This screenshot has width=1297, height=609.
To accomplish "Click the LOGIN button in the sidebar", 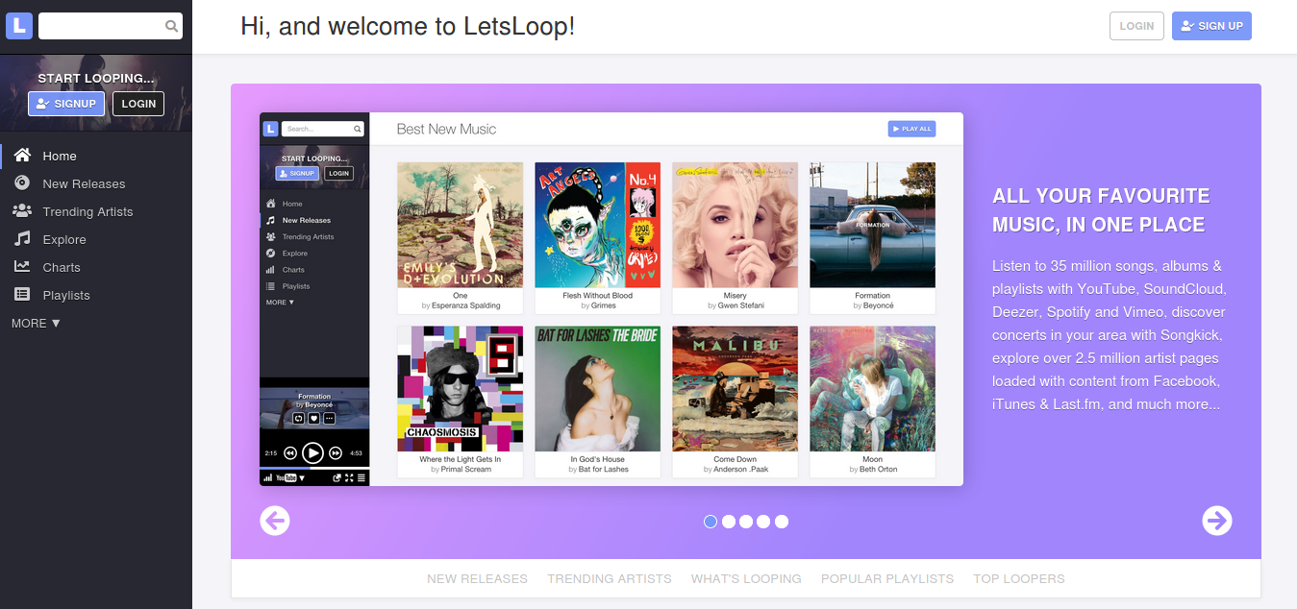I will 138,104.
